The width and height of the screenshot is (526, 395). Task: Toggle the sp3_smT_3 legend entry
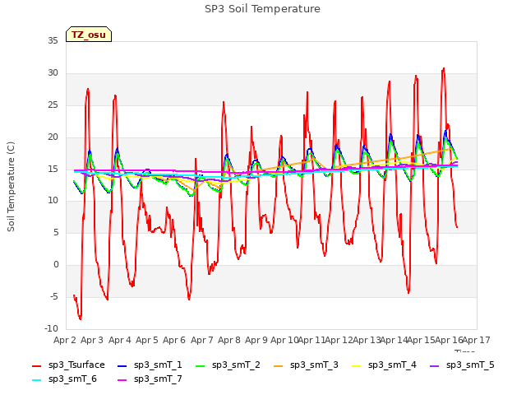(306, 365)
